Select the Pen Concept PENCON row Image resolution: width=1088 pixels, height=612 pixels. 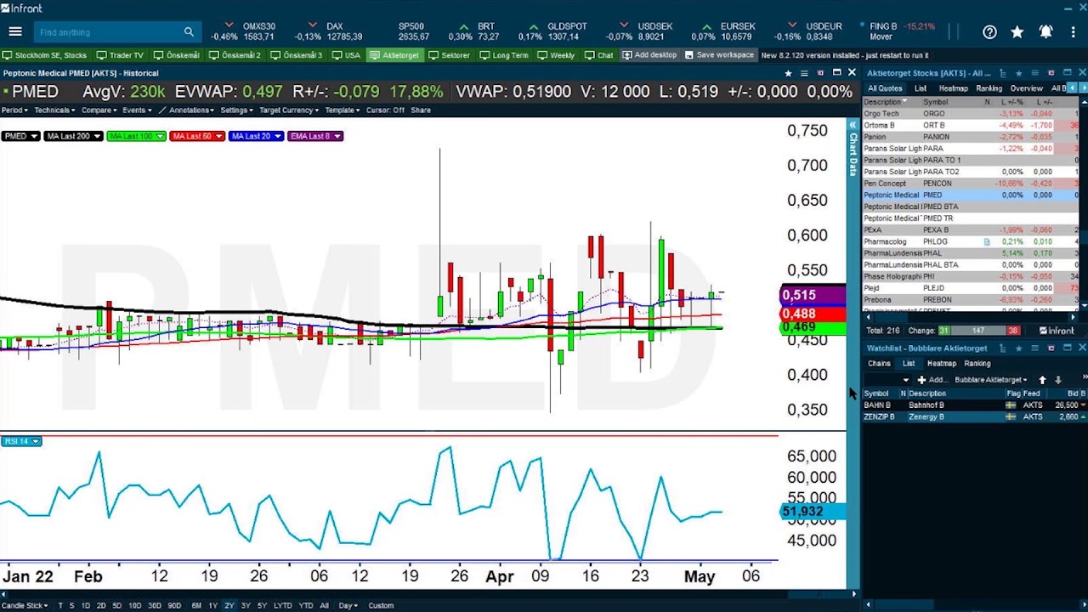971,184
